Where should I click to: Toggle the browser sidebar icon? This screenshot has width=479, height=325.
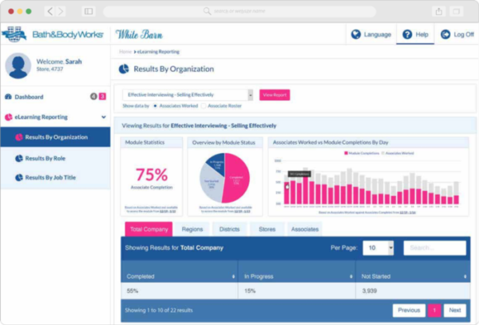[89, 11]
